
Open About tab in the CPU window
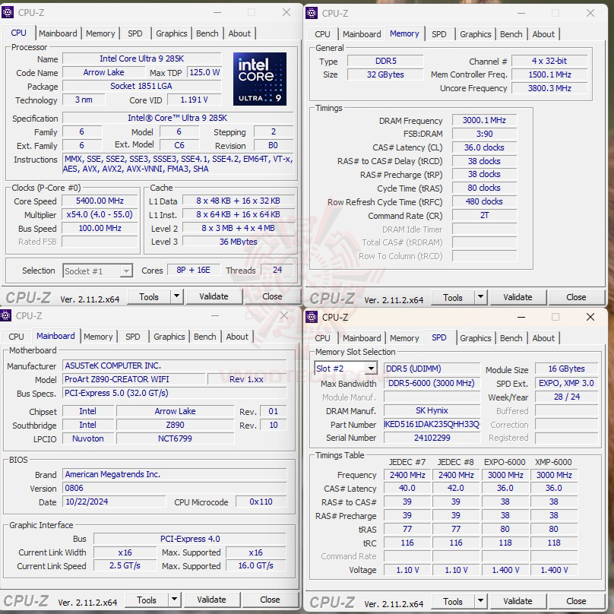[239, 33]
